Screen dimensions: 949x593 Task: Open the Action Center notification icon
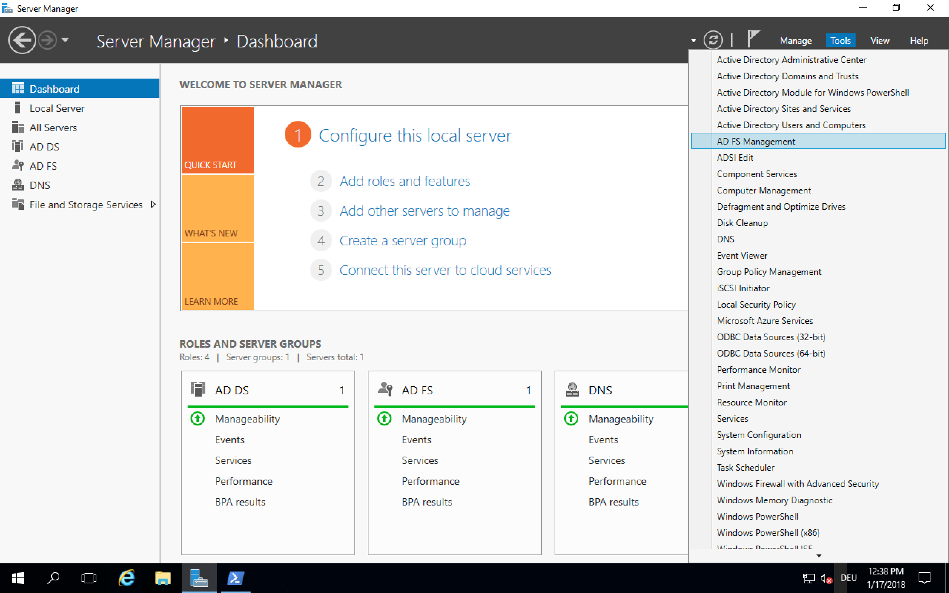pos(924,578)
